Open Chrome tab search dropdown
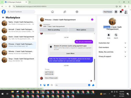The image size is (131, 98). 2,2
